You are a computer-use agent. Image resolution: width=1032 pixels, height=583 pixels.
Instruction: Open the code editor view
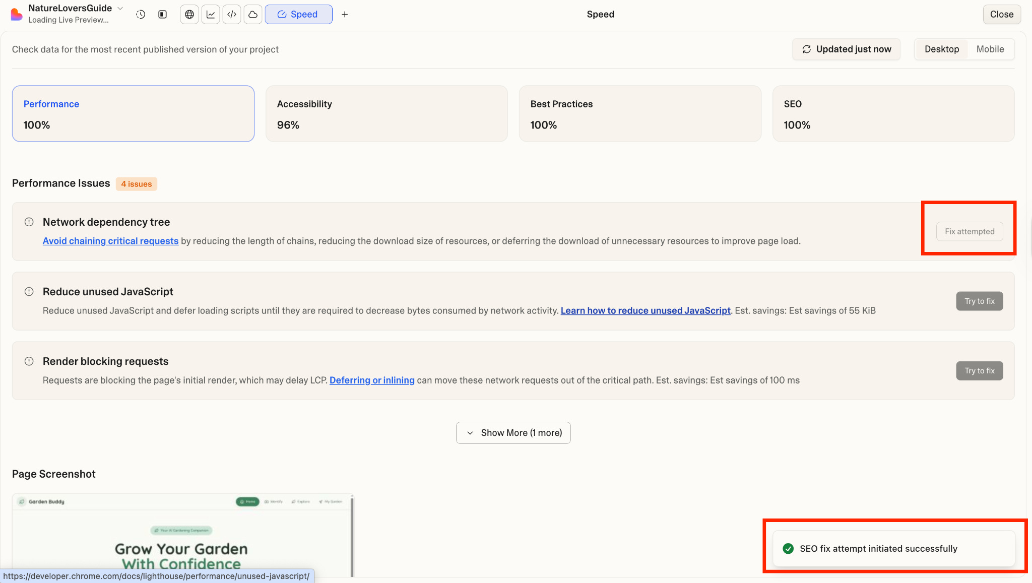click(232, 15)
